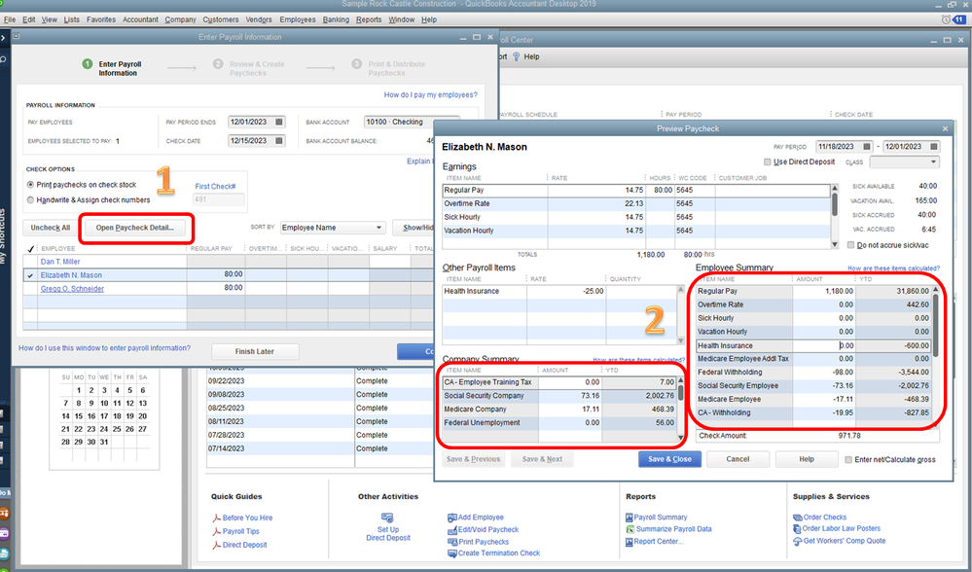Click the question mark Help icon in Payroll Center

point(516,56)
